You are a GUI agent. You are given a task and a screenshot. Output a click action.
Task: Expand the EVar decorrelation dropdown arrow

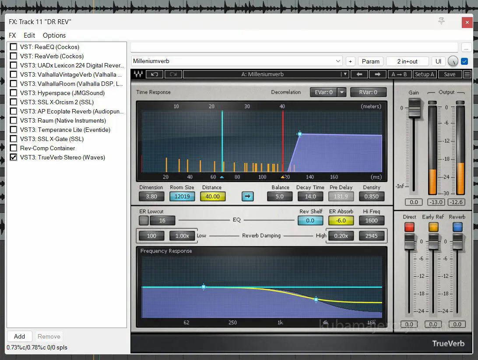pyautogui.click(x=342, y=92)
